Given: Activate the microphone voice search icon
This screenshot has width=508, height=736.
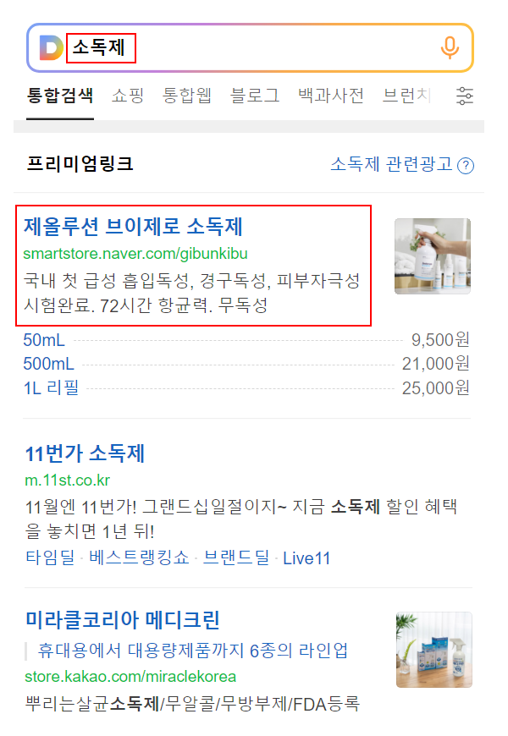Looking at the screenshot, I should click(x=450, y=48).
